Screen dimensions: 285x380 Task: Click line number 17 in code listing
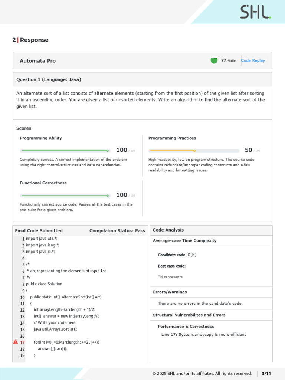pyautogui.click(x=22, y=343)
